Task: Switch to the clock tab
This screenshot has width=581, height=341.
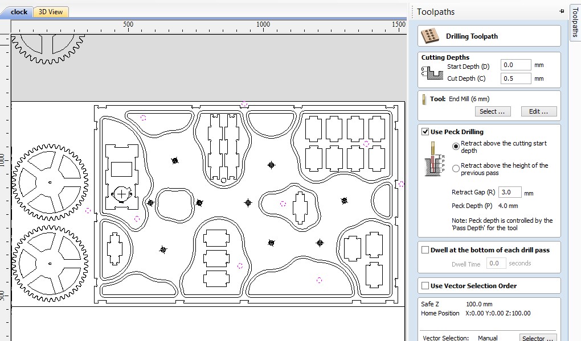Action: pos(19,12)
